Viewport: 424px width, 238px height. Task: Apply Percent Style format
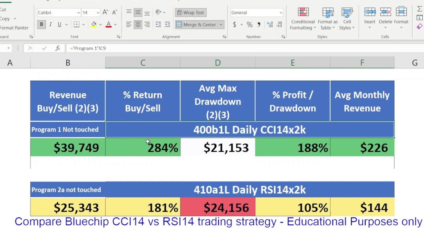(249, 24)
